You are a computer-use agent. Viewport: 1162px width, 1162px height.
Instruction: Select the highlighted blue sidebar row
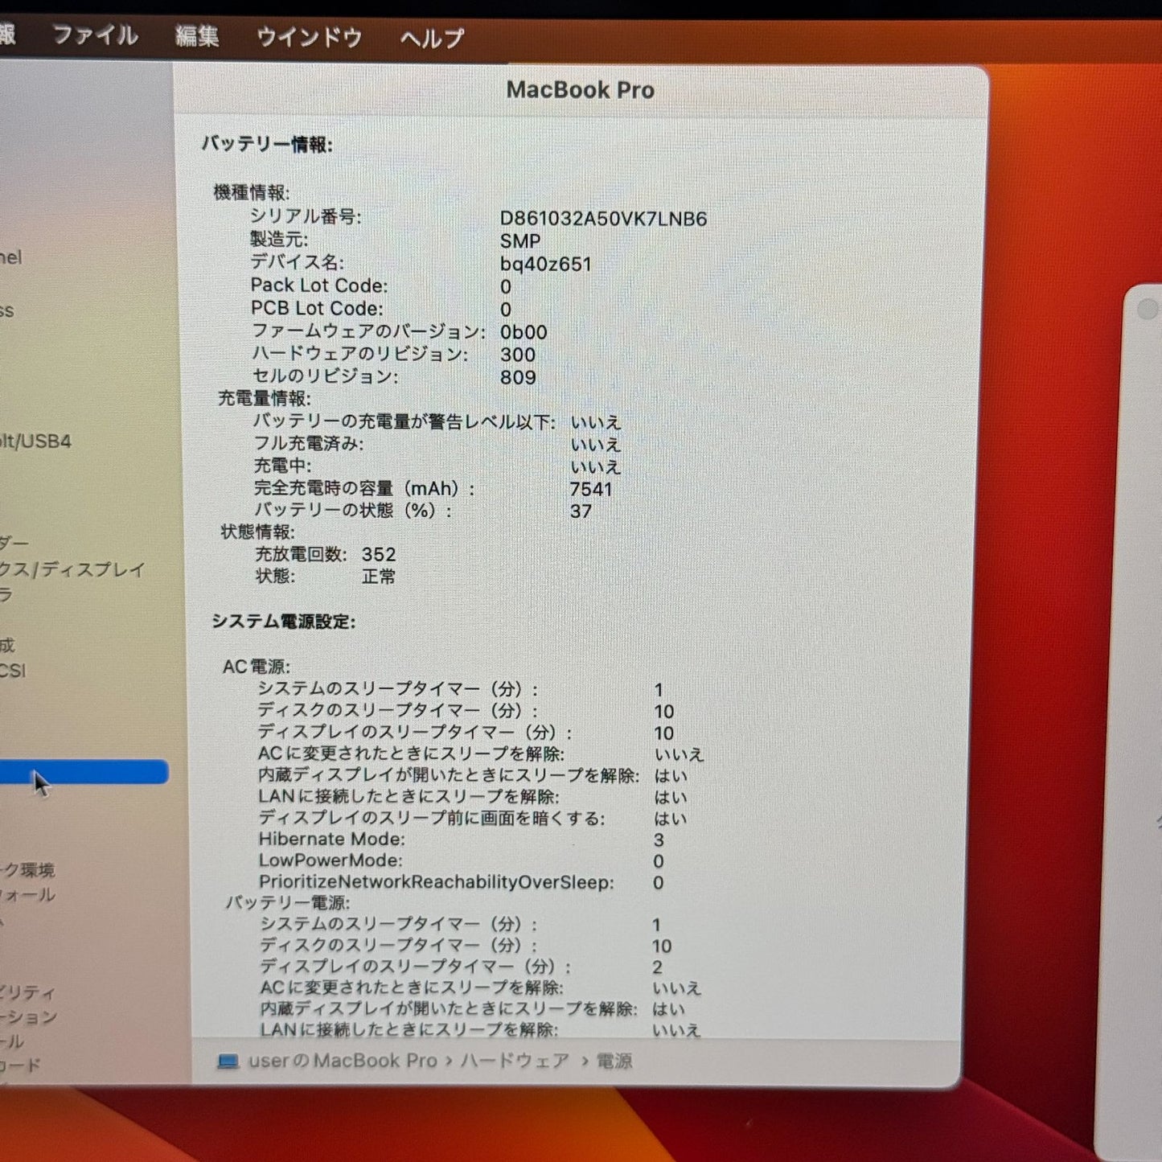(84, 772)
